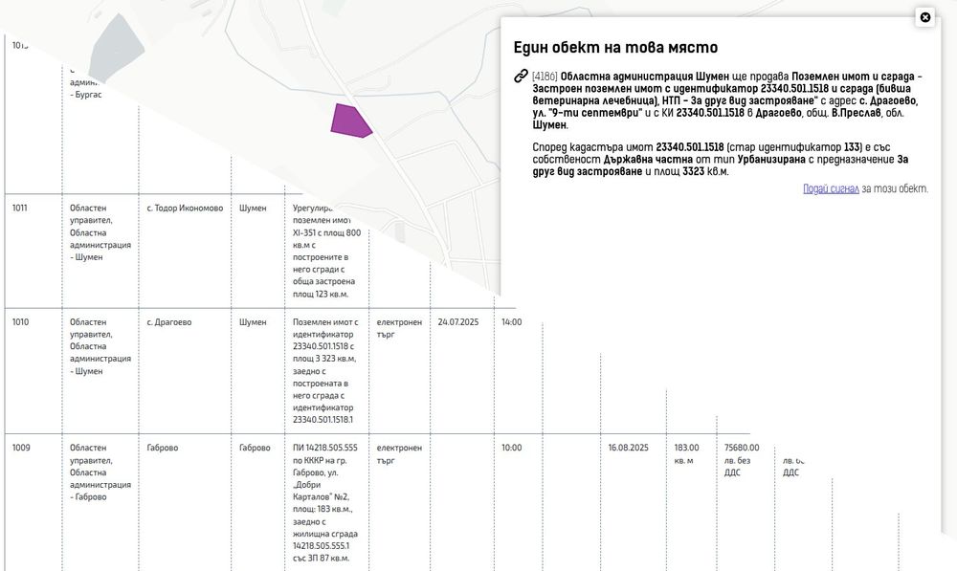The width and height of the screenshot is (957, 571).
Task: Select the 'с. Драгоево' cell
Action: 169,322
